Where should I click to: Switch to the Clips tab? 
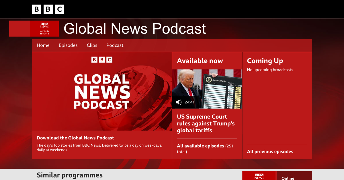point(92,45)
